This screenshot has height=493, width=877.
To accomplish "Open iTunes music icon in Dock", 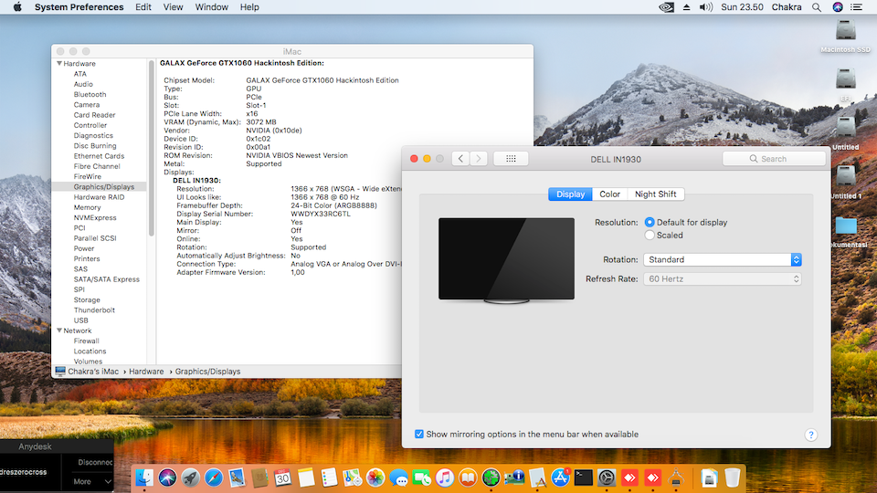I will click(445, 477).
